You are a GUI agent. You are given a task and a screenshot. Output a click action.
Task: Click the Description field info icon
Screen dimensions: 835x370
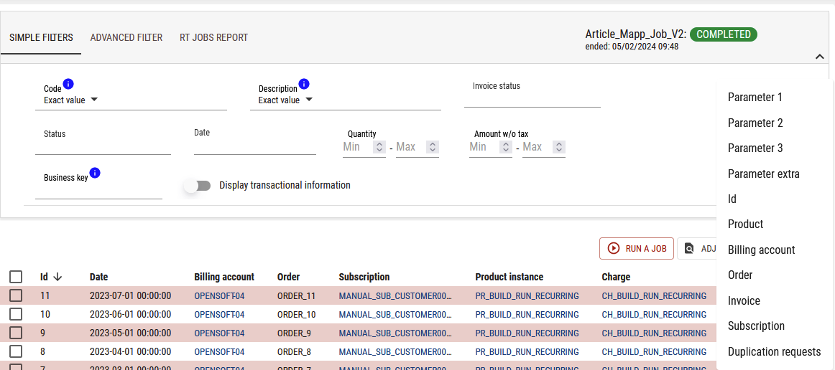click(x=304, y=84)
